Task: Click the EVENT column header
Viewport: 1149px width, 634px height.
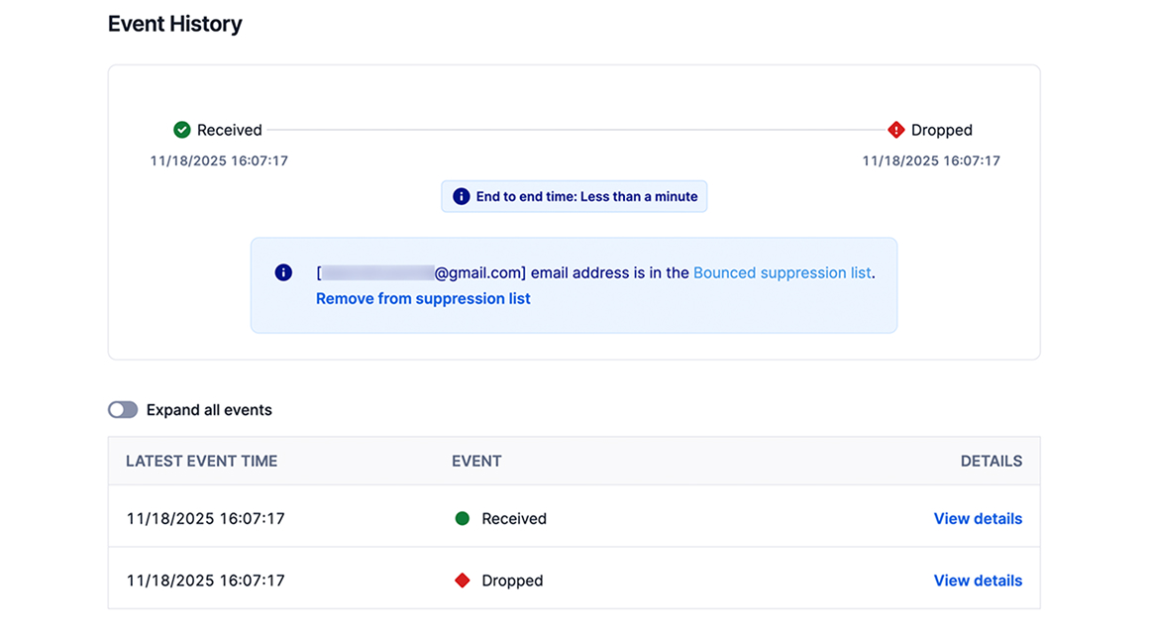Action: [x=476, y=461]
